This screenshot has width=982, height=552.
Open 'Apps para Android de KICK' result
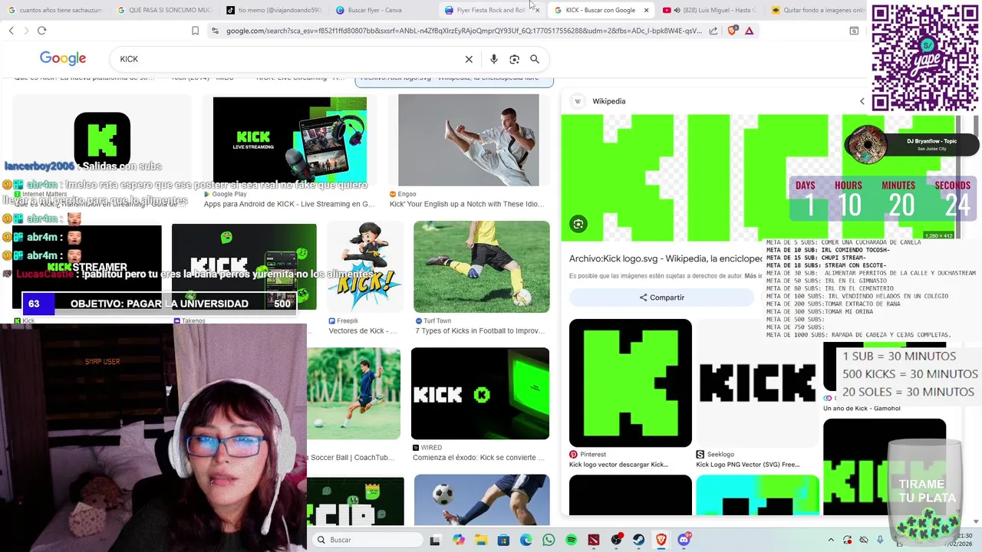coord(289,204)
